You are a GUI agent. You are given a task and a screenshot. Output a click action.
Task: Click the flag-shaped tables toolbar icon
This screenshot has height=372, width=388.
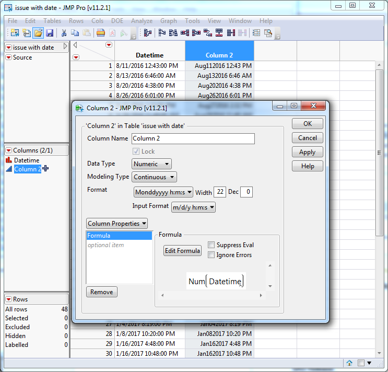point(162,33)
